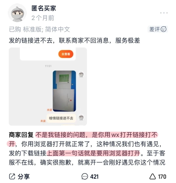Click the 商家回复 merchant reply label
This screenshot has height=183, width=176.
(21, 135)
